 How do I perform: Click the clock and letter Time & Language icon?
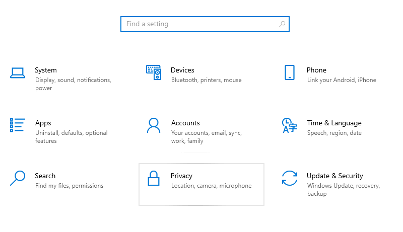point(289,125)
